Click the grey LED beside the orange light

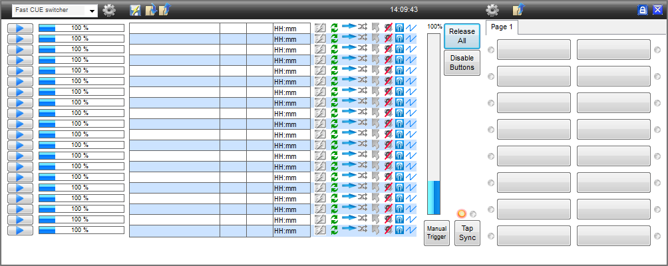coord(473,214)
